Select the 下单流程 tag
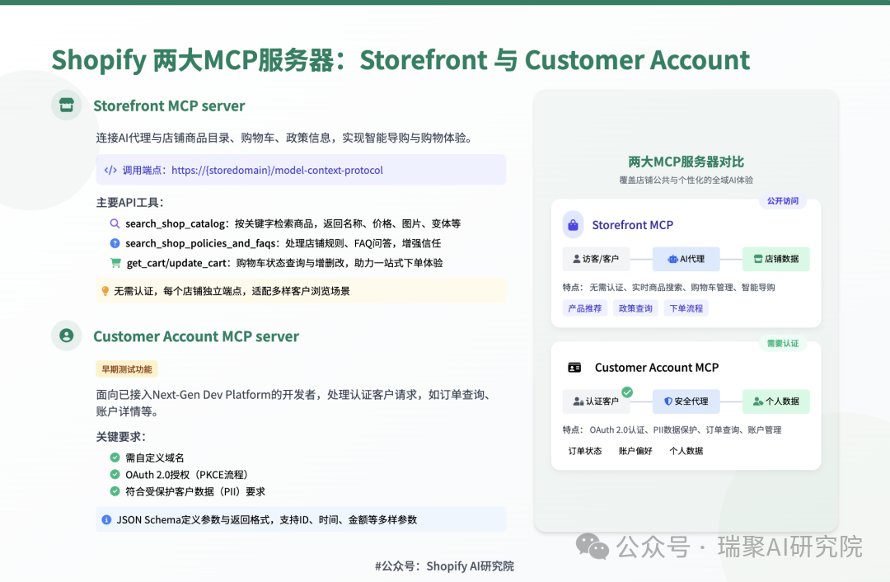 [686, 308]
